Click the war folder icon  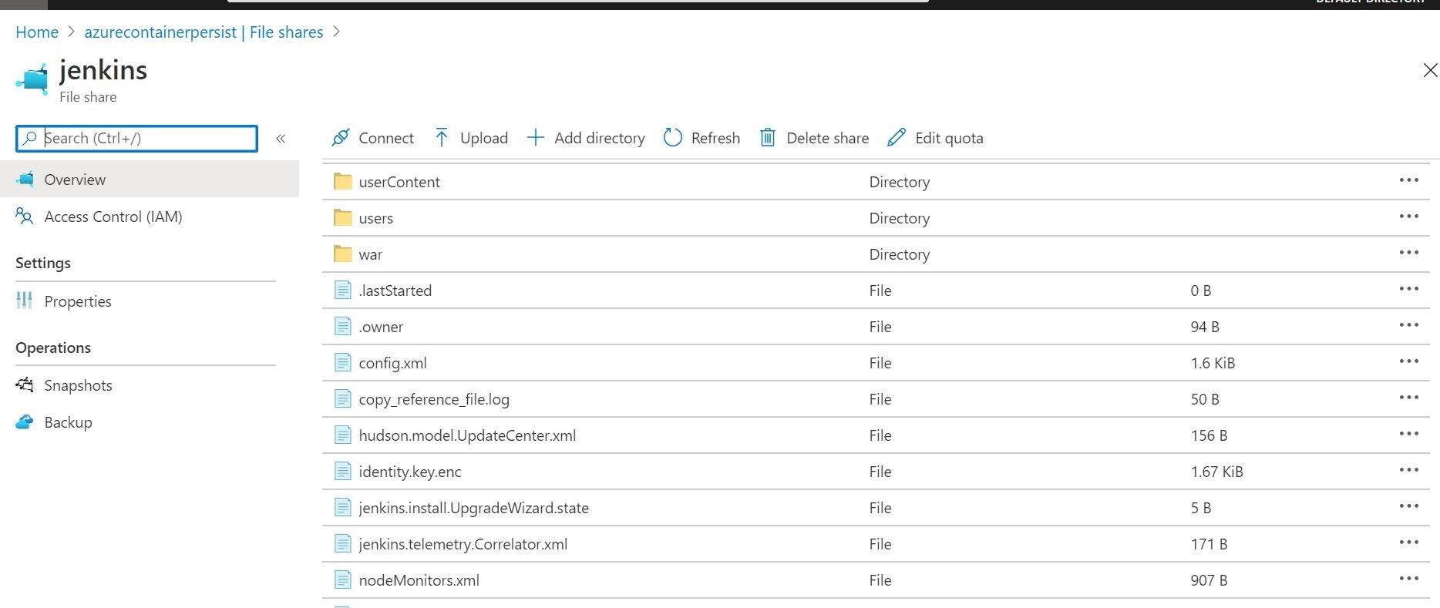[343, 254]
